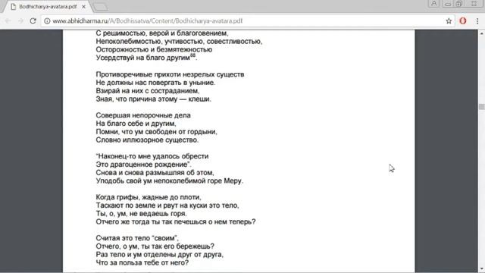
Task: Click the line 'Зная, что причина этому — клеши.'
Action: (x=153, y=99)
